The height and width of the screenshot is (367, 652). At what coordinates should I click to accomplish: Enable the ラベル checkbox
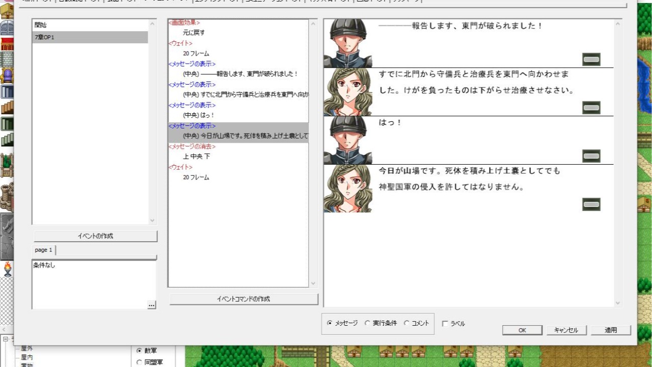coord(445,323)
